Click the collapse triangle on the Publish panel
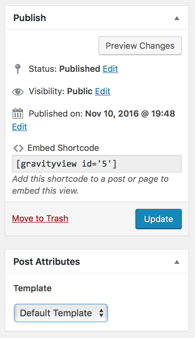This screenshot has width=195, height=338. pos(177,18)
